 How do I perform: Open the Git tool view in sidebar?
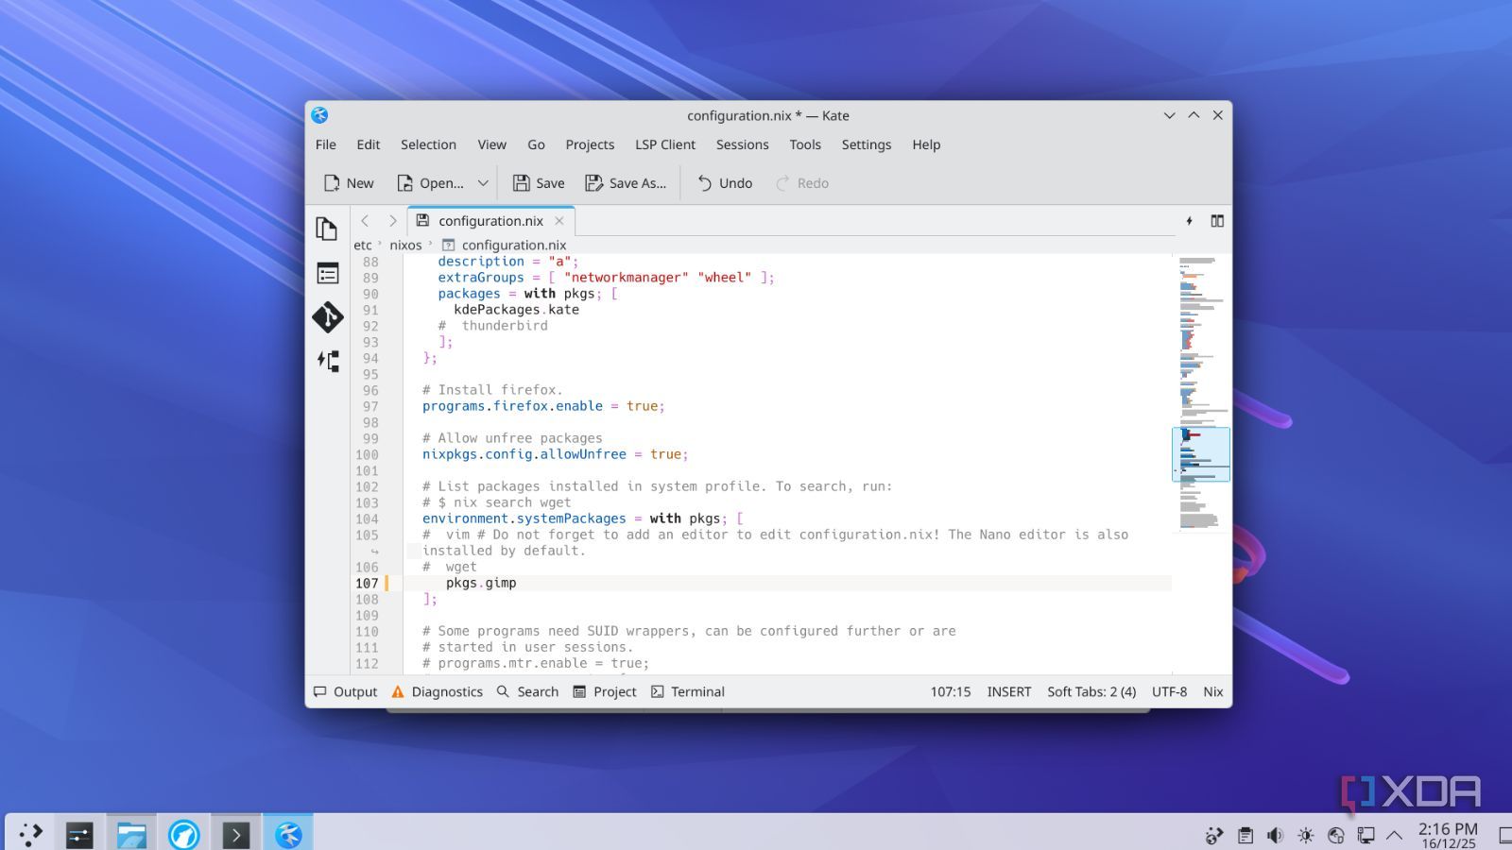pos(327,317)
